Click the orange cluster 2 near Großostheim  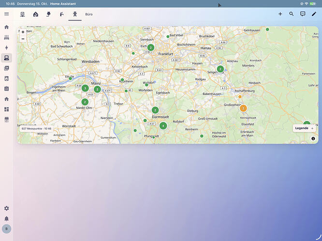tap(243, 108)
